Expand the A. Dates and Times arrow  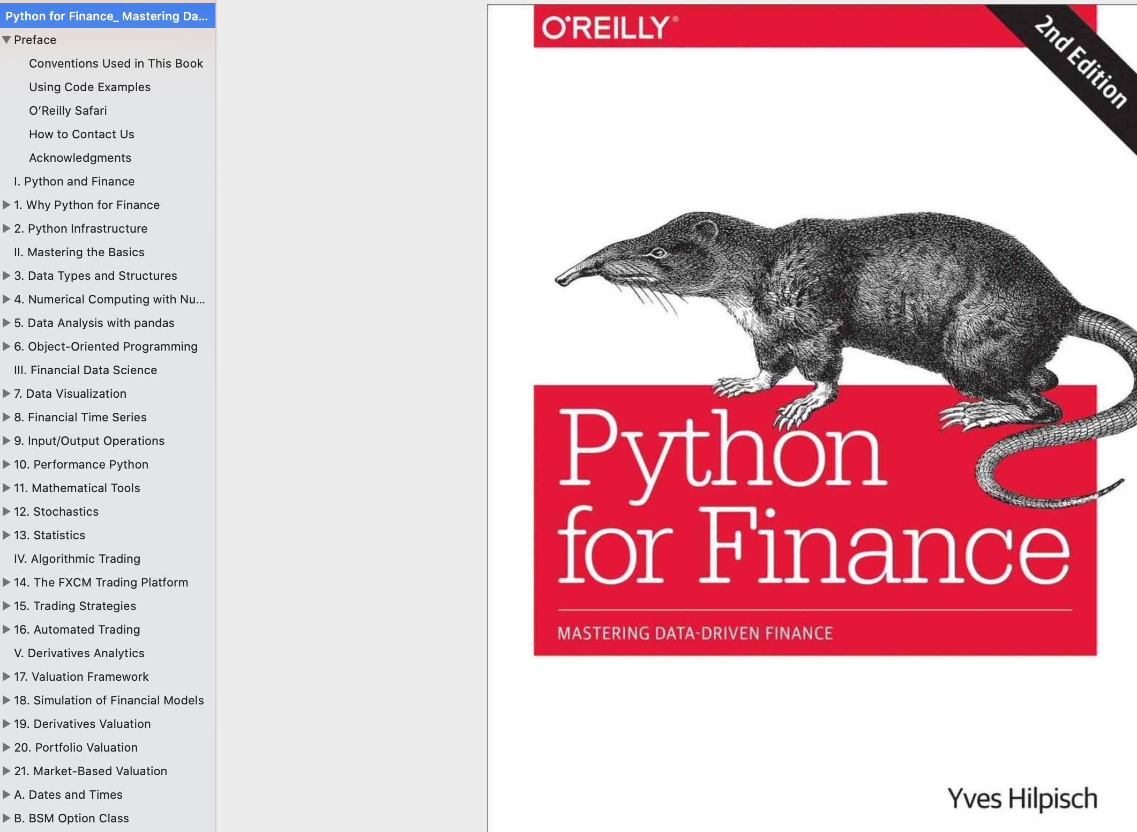point(6,794)
